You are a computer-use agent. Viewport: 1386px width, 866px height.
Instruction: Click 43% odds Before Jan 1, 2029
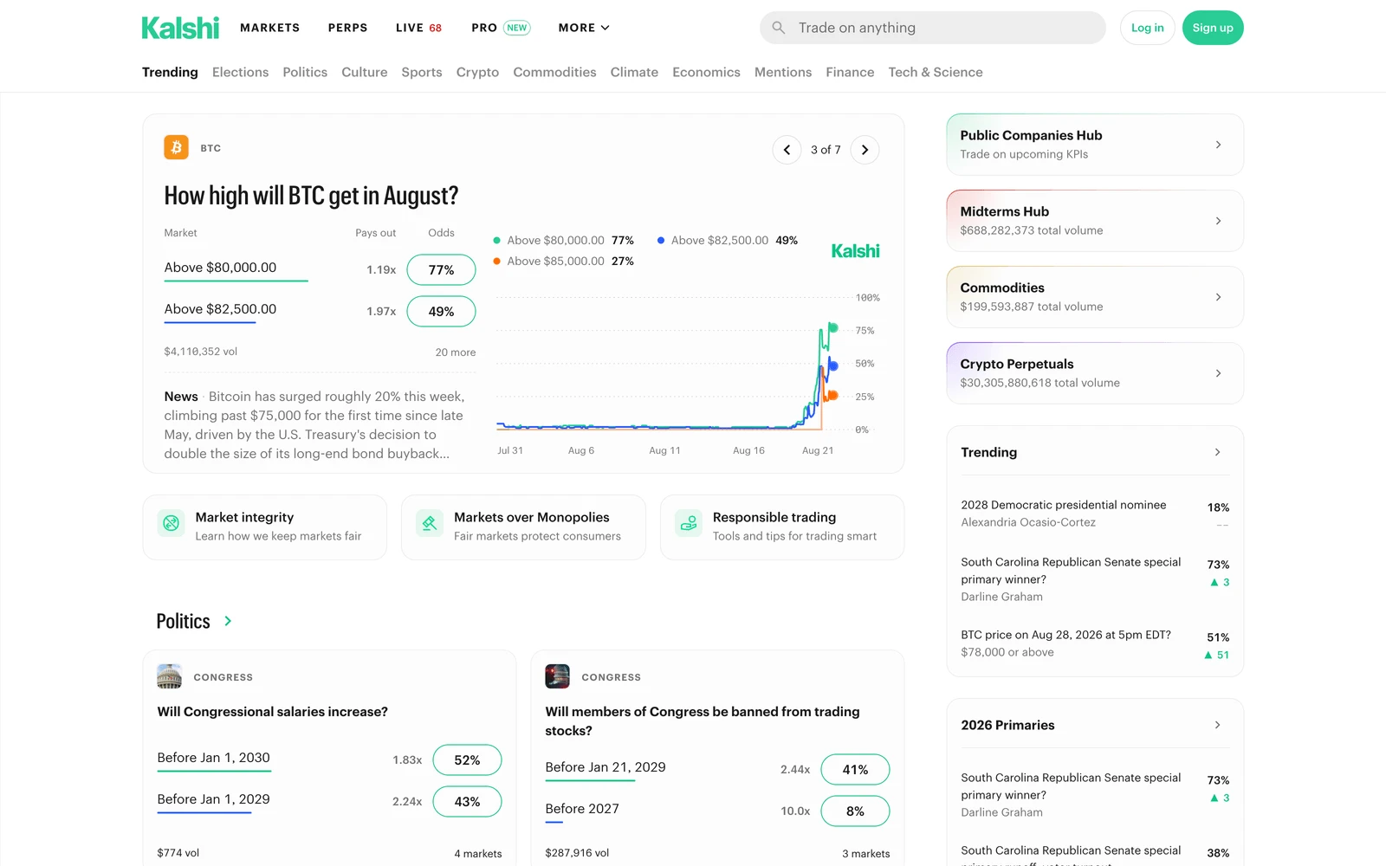pos(467,801)
